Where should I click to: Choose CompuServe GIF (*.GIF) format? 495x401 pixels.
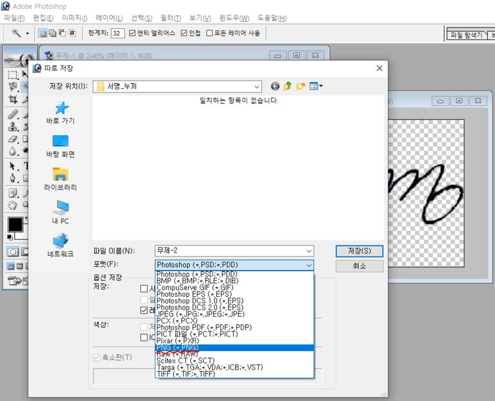[234, 288]
